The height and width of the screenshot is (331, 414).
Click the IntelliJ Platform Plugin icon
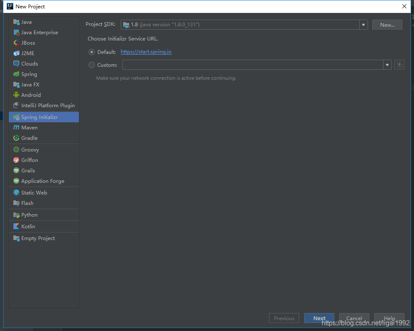point(16,106)
